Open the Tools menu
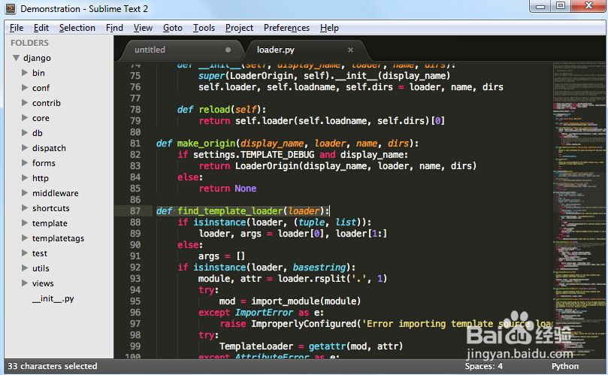 click(x=204, y=28)
